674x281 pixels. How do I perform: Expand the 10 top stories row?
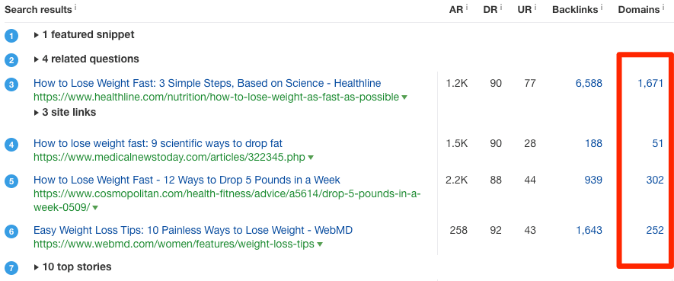pyautogui.click(x=72, y=267)
